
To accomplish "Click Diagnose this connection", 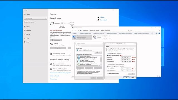I will [x=99, y=33].
